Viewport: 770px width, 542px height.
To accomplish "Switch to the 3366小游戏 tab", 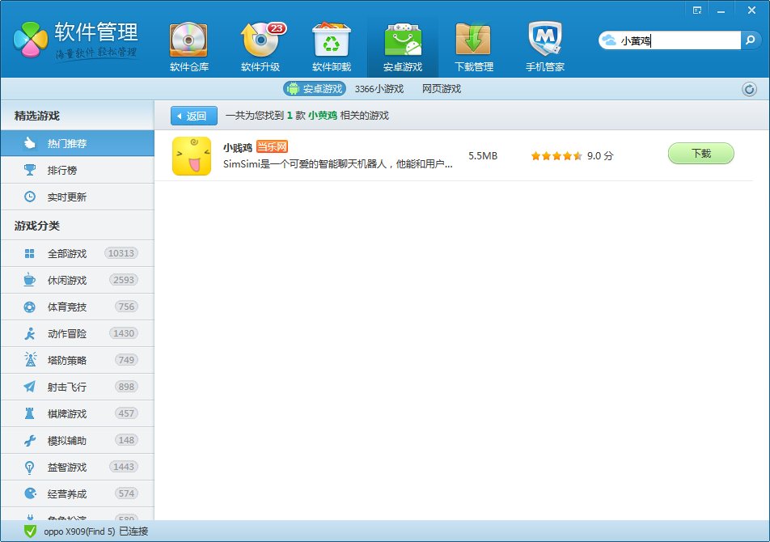I will [379, 89].
